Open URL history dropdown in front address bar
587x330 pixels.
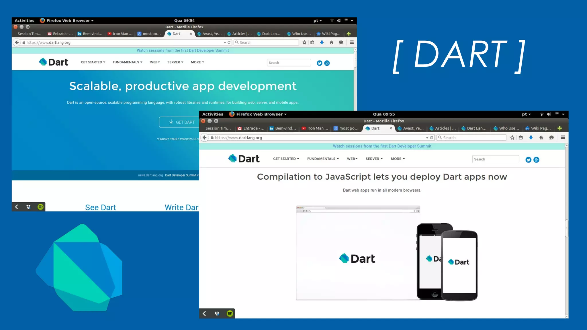pos(427,138)
